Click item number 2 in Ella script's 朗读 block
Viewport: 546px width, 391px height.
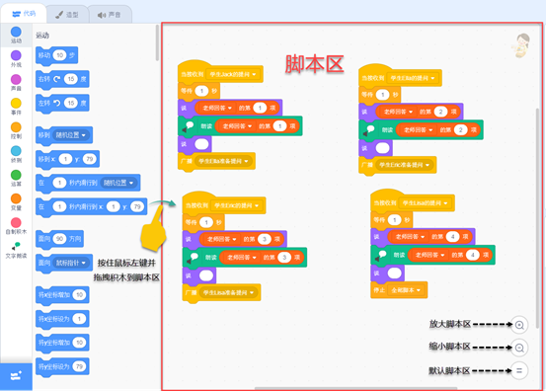(461, 130)
